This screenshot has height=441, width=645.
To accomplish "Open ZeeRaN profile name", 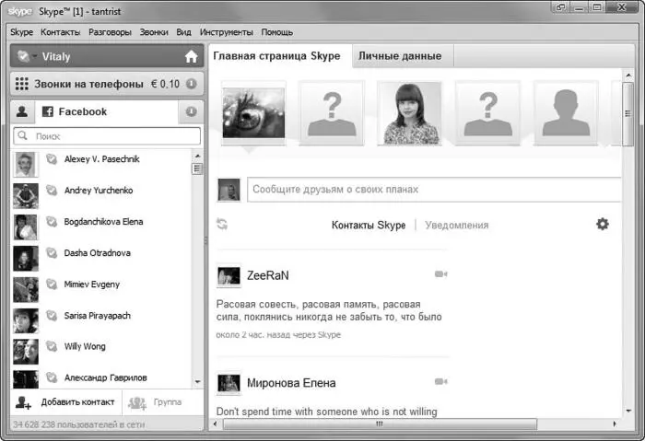I will pos(268,275).
